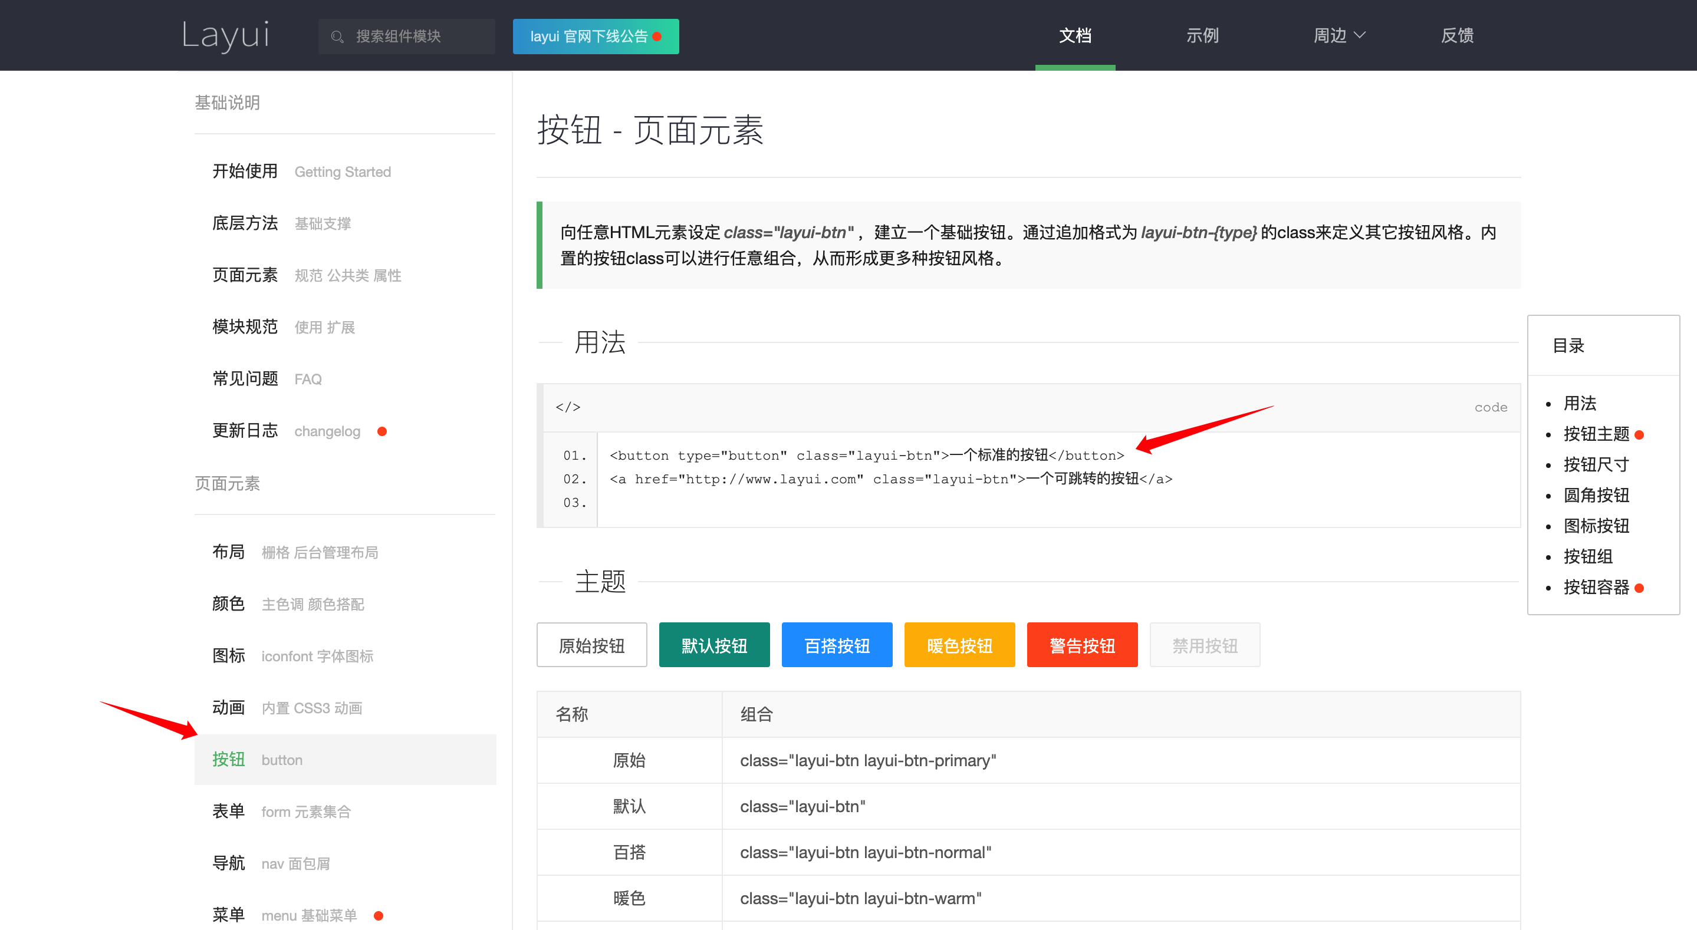Click the 用法 section heading

pos(600,342)
